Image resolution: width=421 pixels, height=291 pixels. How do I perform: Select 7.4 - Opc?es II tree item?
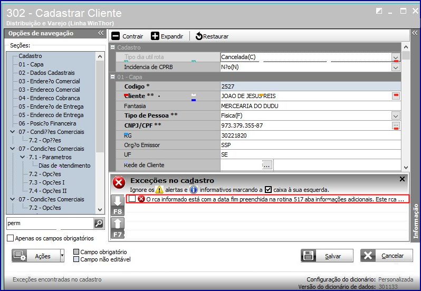pos(48,191)
